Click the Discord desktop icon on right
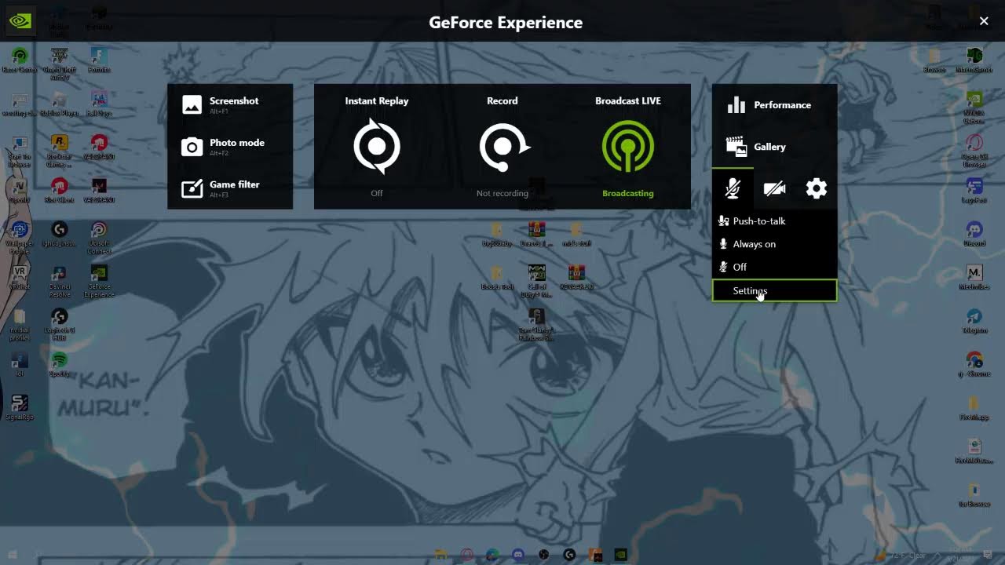 (x=974, y=234)
